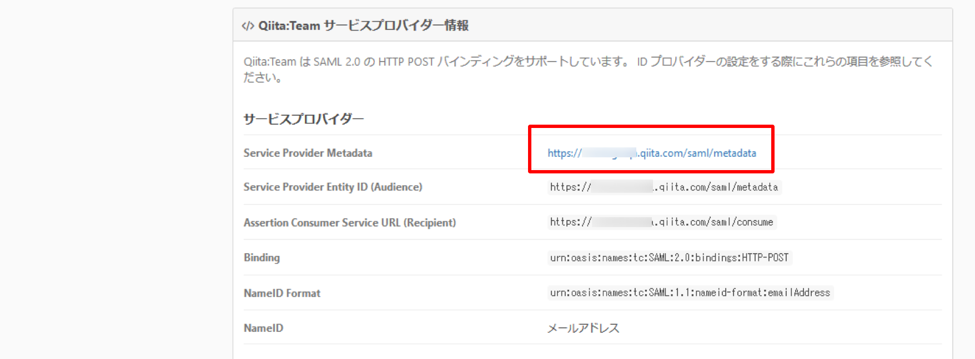Click the Binding row label
975x359 pixels.
(x=262, y=258)
